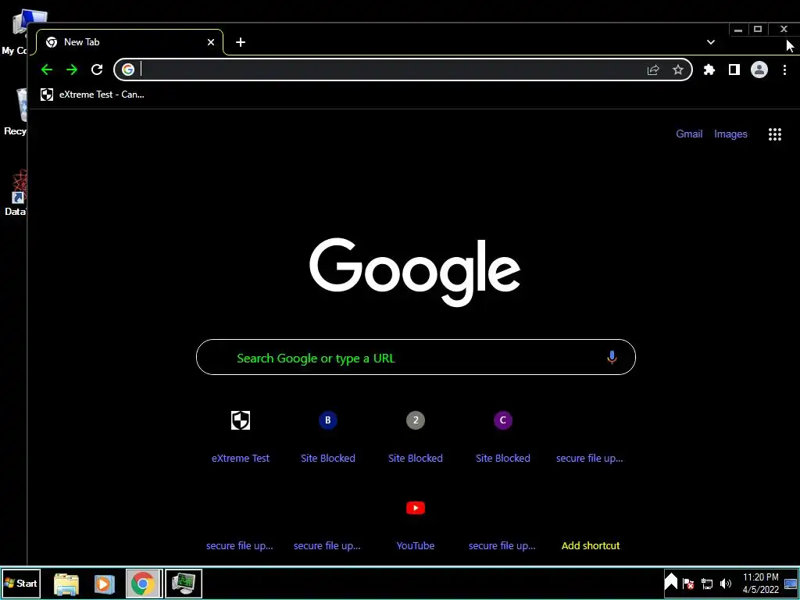Open the Extensions puzzle-piece menu
800x600 pixels.
click(709, 70)
